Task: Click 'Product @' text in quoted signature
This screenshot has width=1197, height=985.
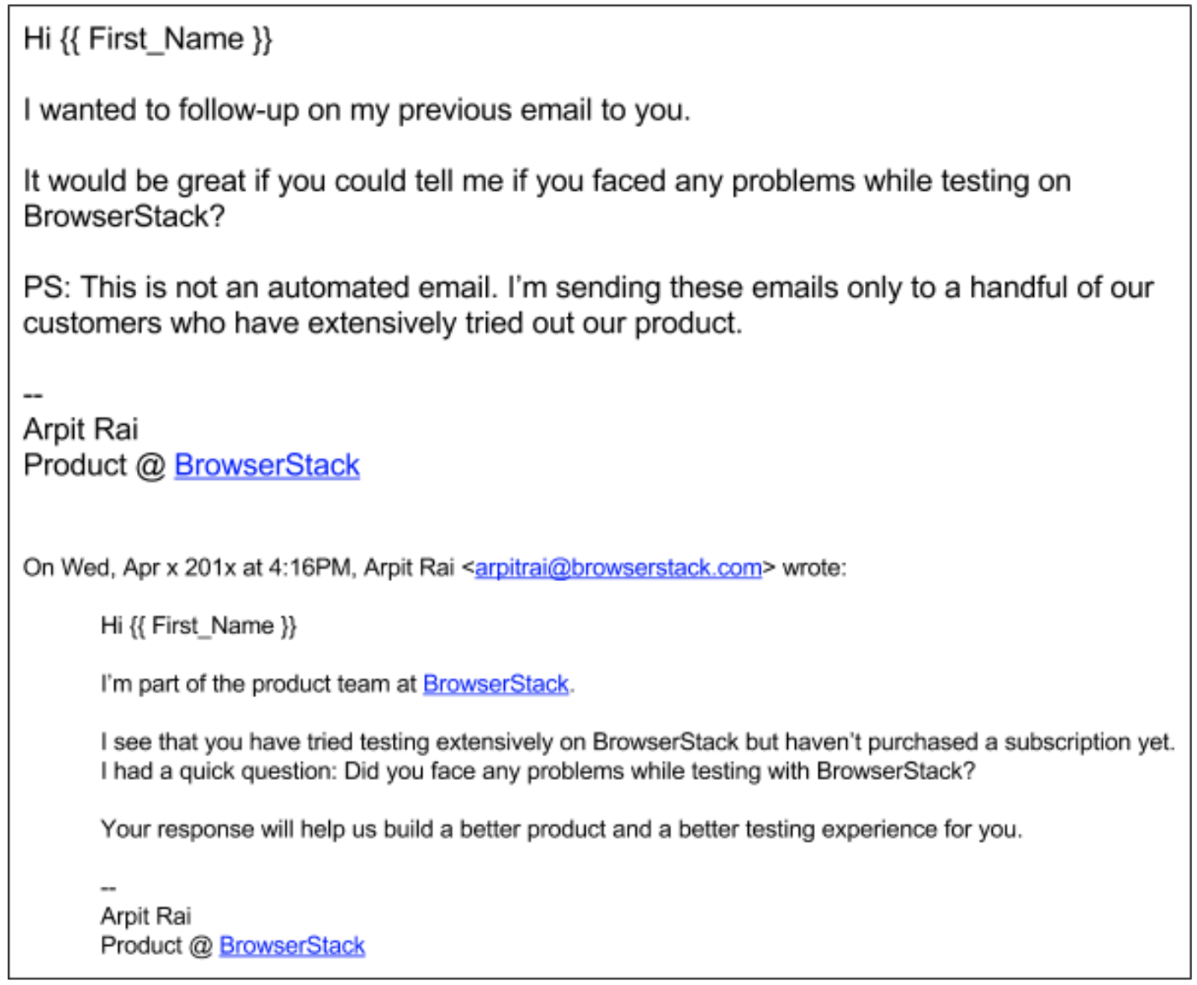Action: tap(156, 945)
